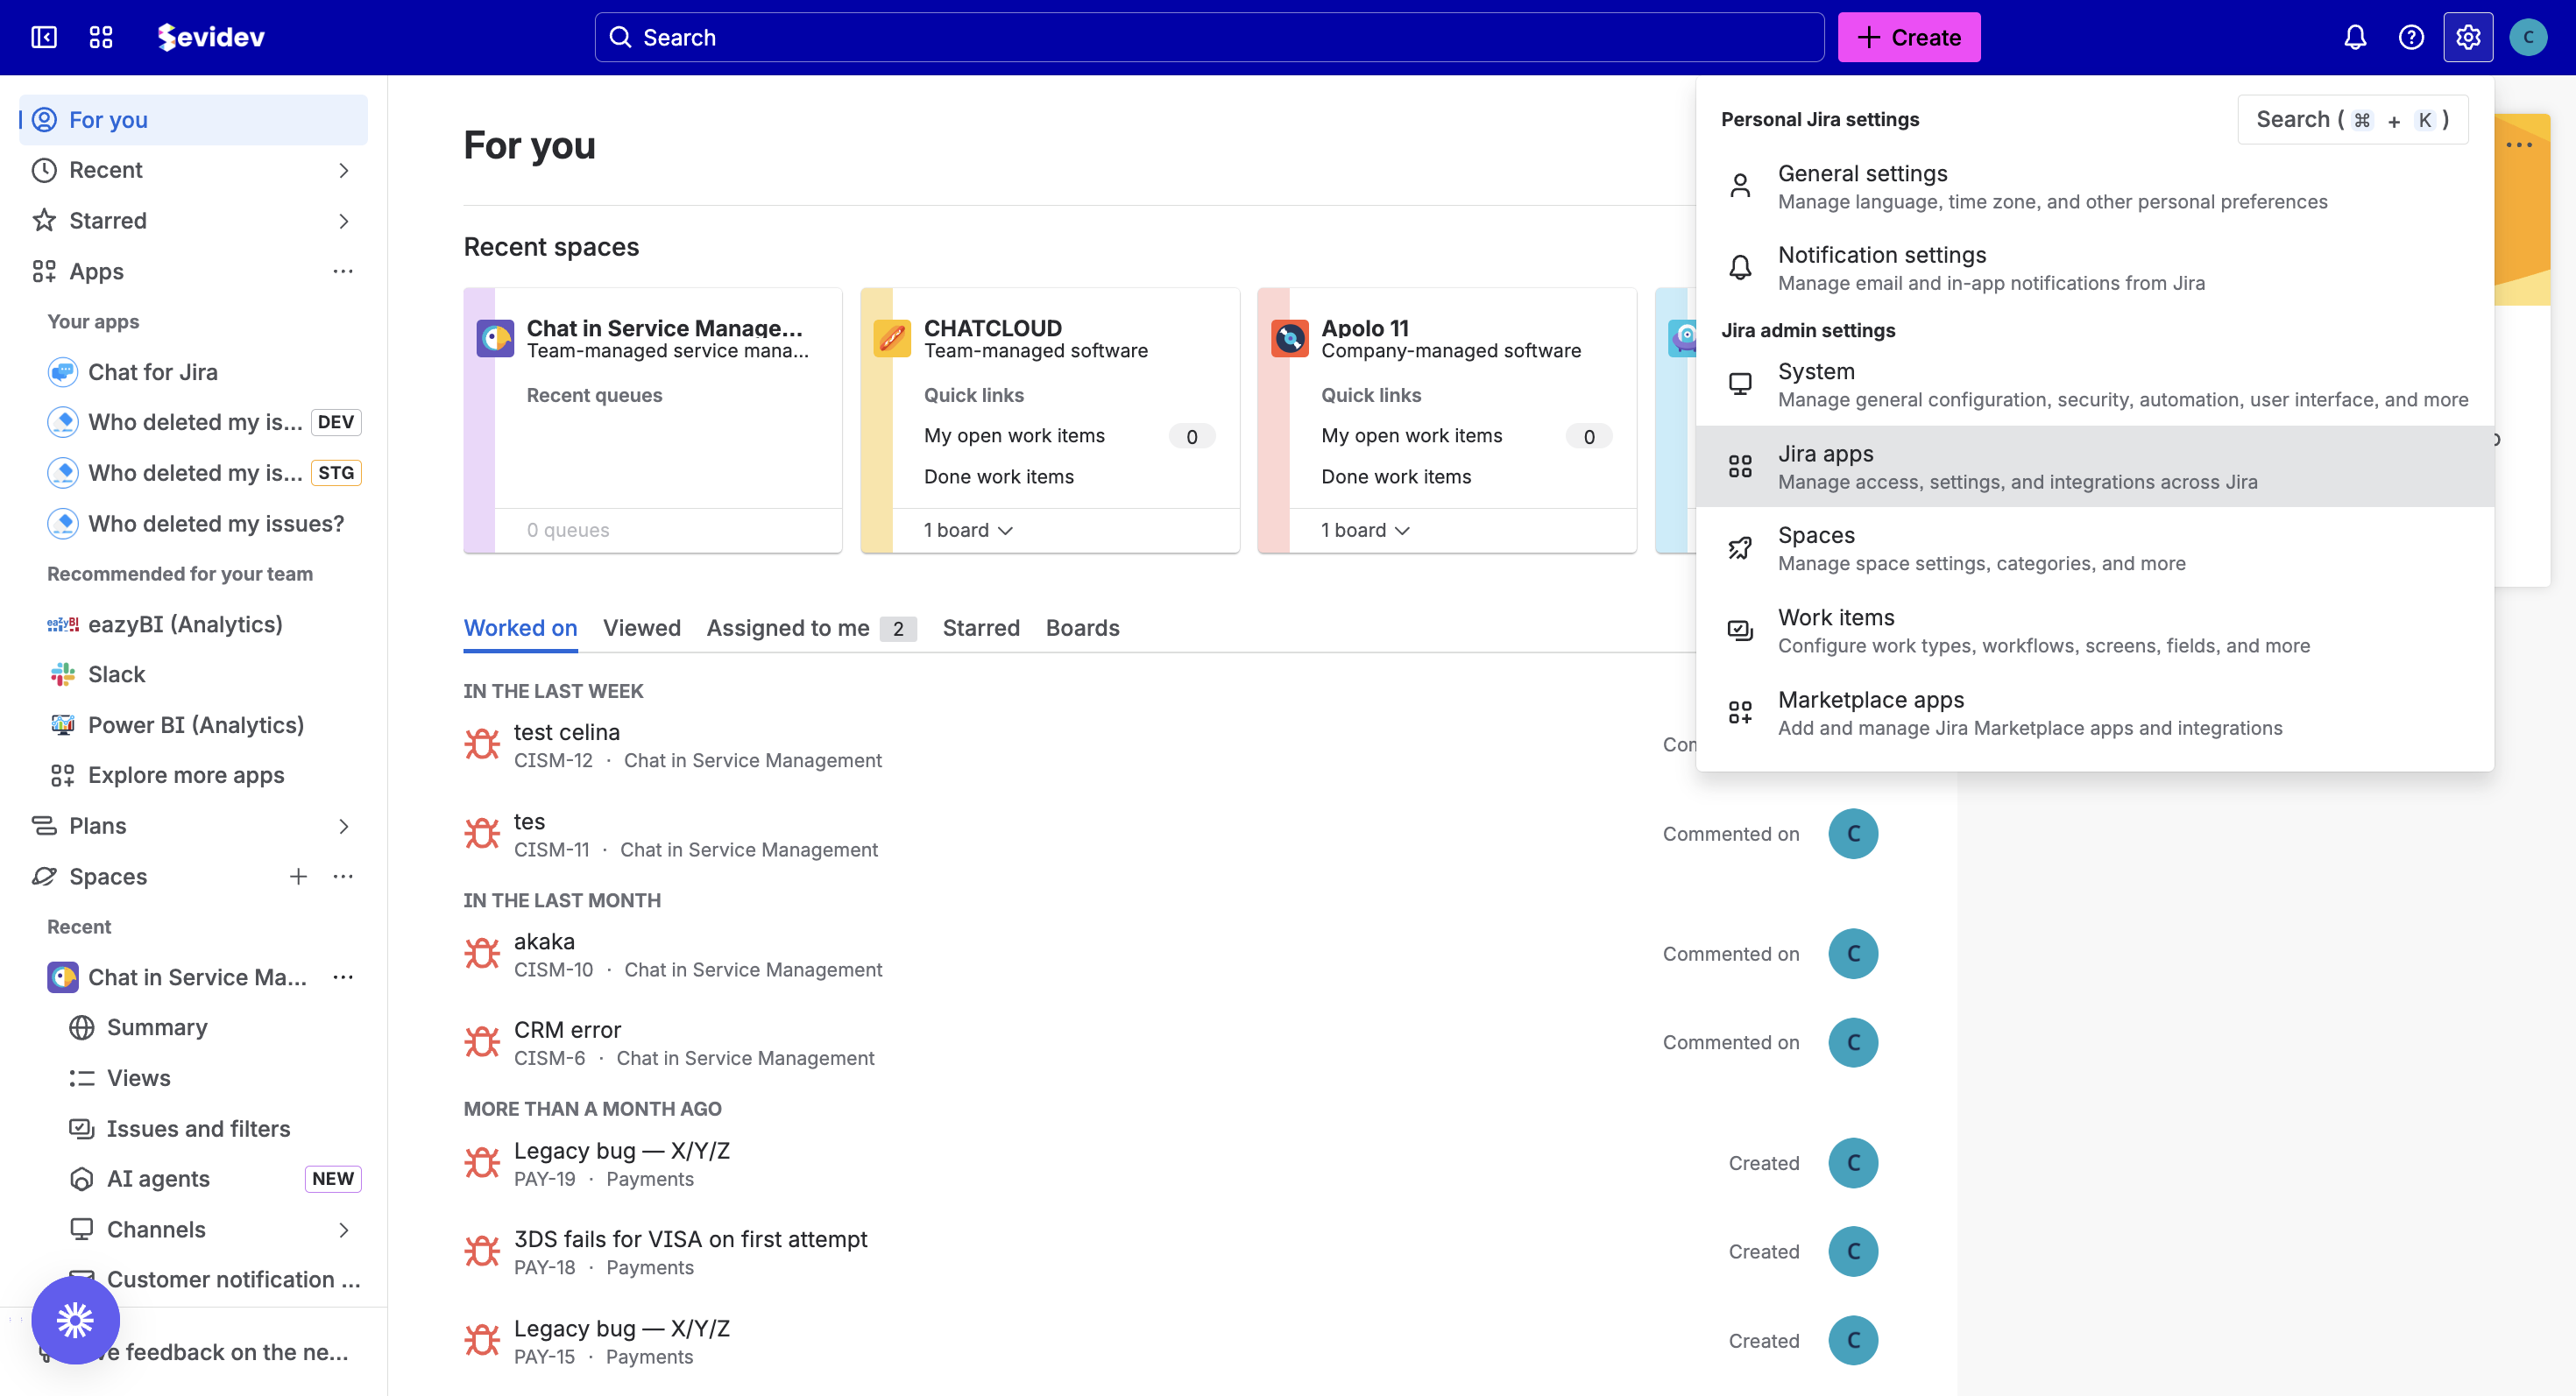The height and width of the screenshot is (1396, 2576).
Task: Open the notifications bell icon
Action: click(x=2355, y=37)
